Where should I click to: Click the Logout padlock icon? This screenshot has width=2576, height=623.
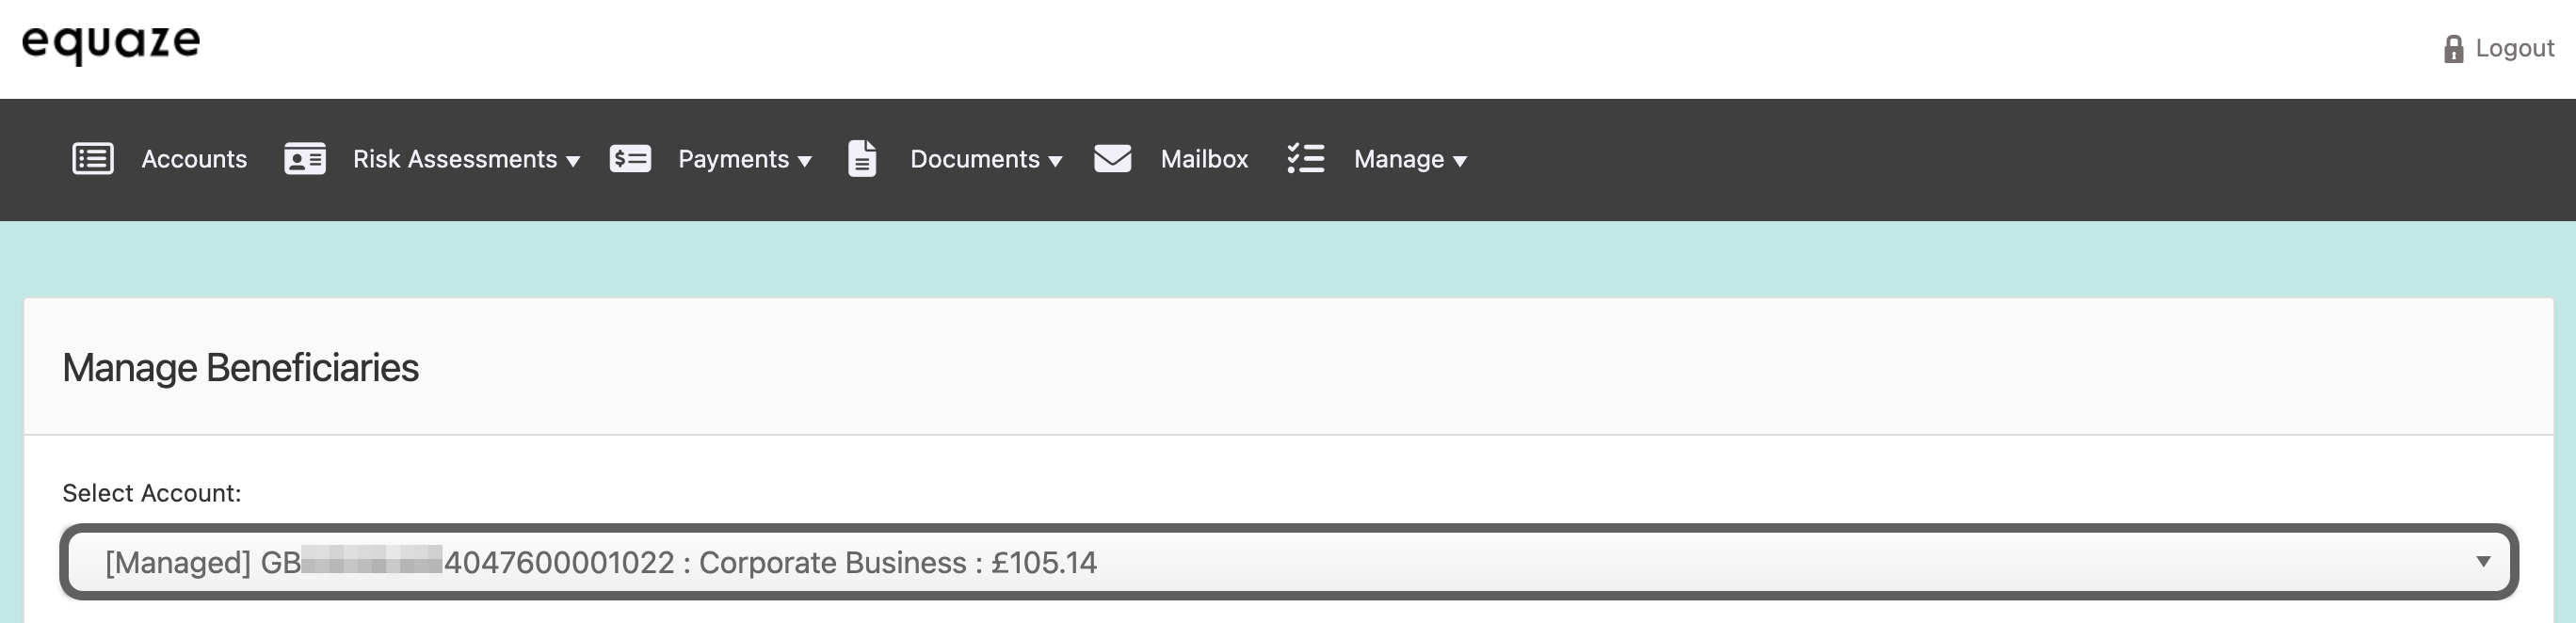point(2453,49)
